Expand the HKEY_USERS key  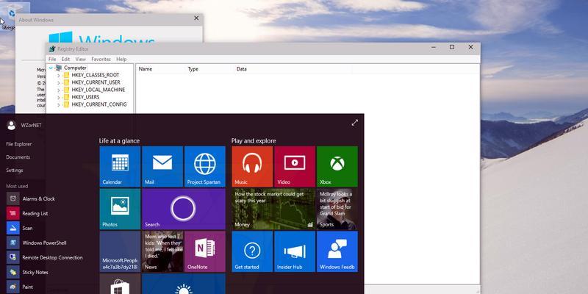click(x=59, y=97)
